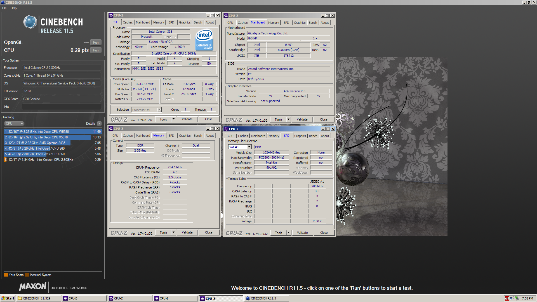Switch to Graphics tab in the Mainboard CPU-Z window
The height and width of the screenshot is (302, 537).
[300, 23]
